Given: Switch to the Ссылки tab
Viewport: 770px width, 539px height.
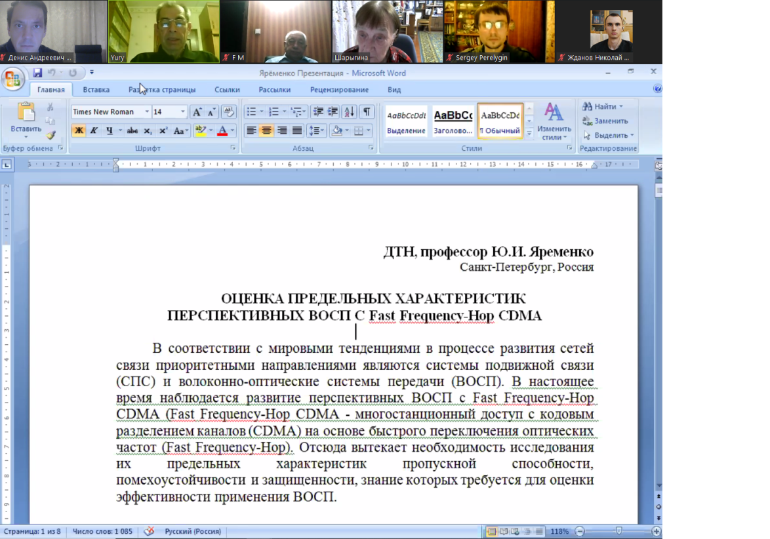Looking at the screenshot, I should coord(227,89).
